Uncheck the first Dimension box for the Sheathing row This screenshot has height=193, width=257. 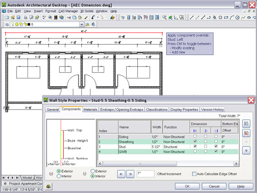point(195,141)
